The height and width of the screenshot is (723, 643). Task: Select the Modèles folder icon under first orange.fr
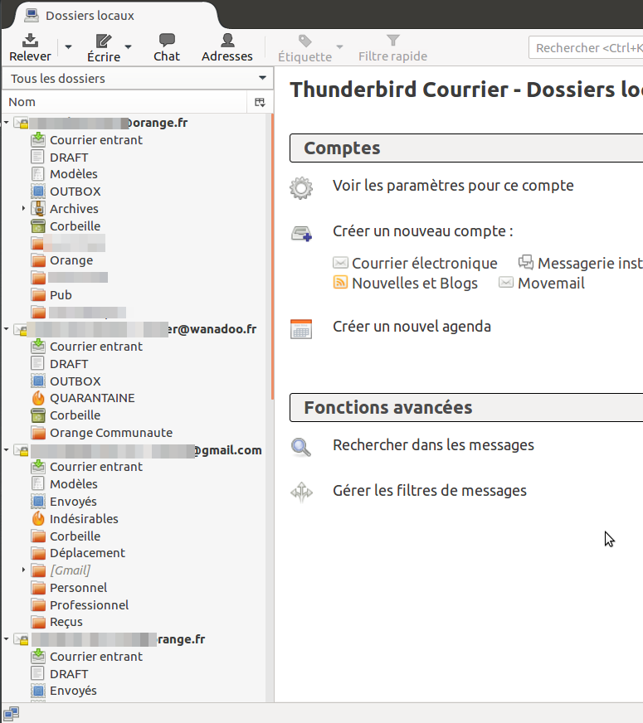tap(38, 174)
